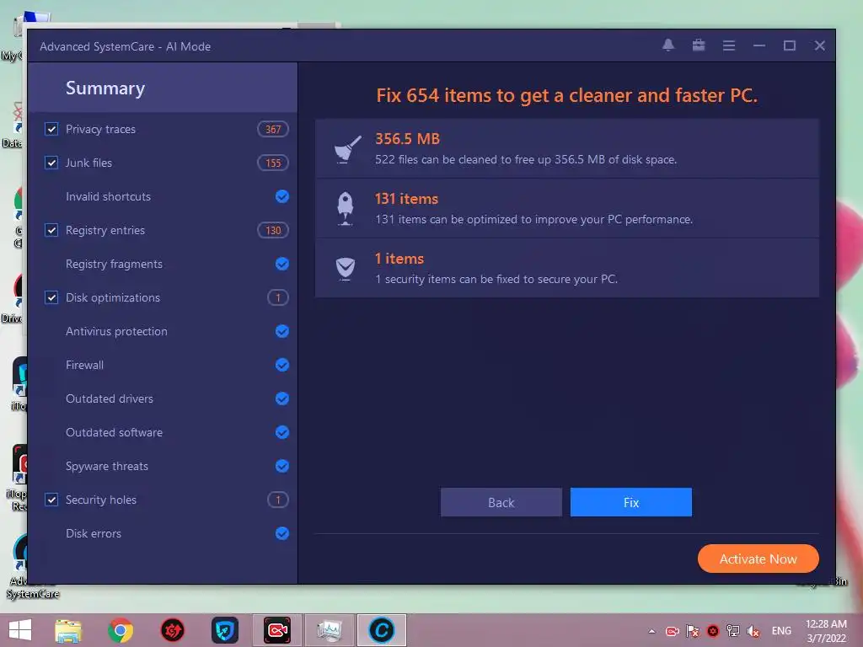Uncheck the Junk files checkbox
This screenshot has width=863, height=647.
pyautogui.click(x=51, y=163)
